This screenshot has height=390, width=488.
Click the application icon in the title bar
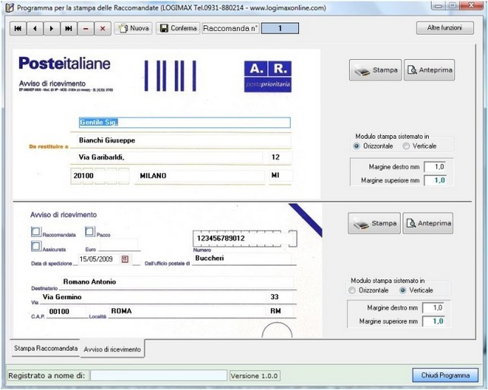coord(10,8)
